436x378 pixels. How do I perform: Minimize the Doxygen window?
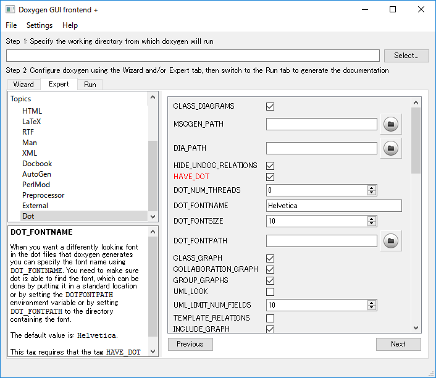365,9
